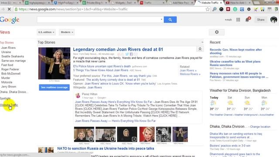279x157 pixels.
Task: Open Dhaka, Dhaka Division sidebar link
Action: (14, 92)
